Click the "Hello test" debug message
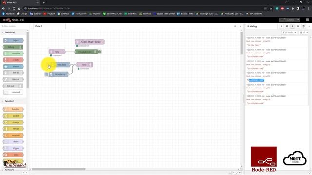312x175 pixels. click(253, 45)
